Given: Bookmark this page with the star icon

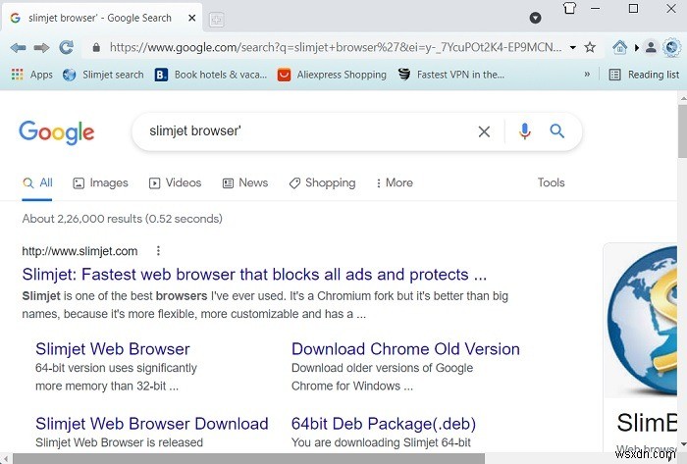Looking at the screenshot, I should tap(590, 47).
